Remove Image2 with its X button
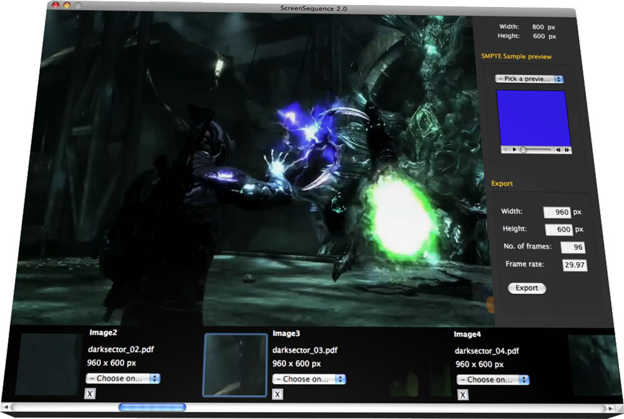The height and width of the screenshot is (419, 624). click(x=90, y=394)
